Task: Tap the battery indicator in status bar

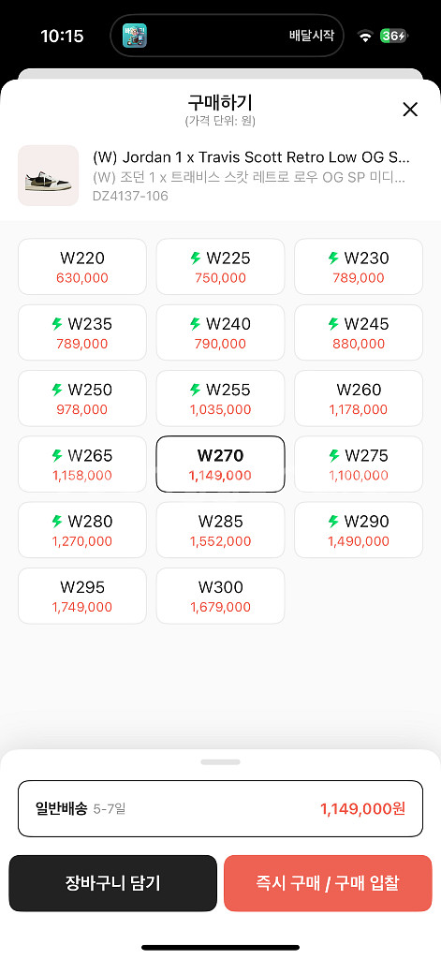Action: coord(393,37)
